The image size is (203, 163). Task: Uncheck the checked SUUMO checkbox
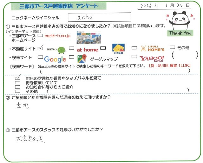40,49
